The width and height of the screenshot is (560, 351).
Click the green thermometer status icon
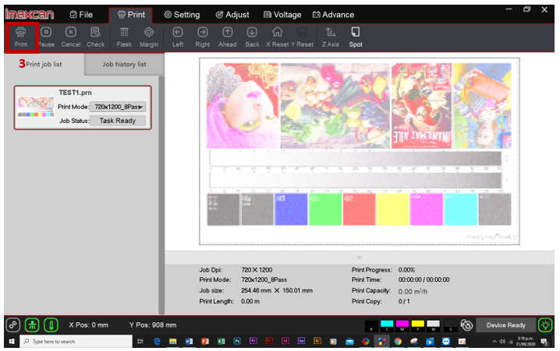(51, 325)
